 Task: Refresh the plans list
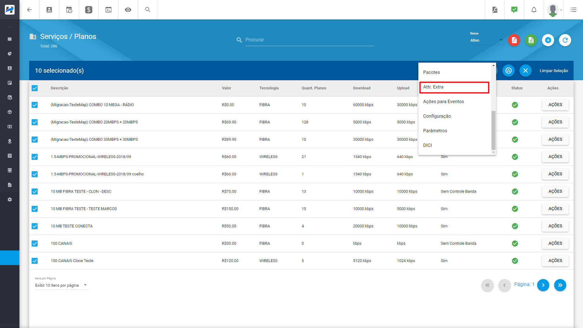coord(565,40)
